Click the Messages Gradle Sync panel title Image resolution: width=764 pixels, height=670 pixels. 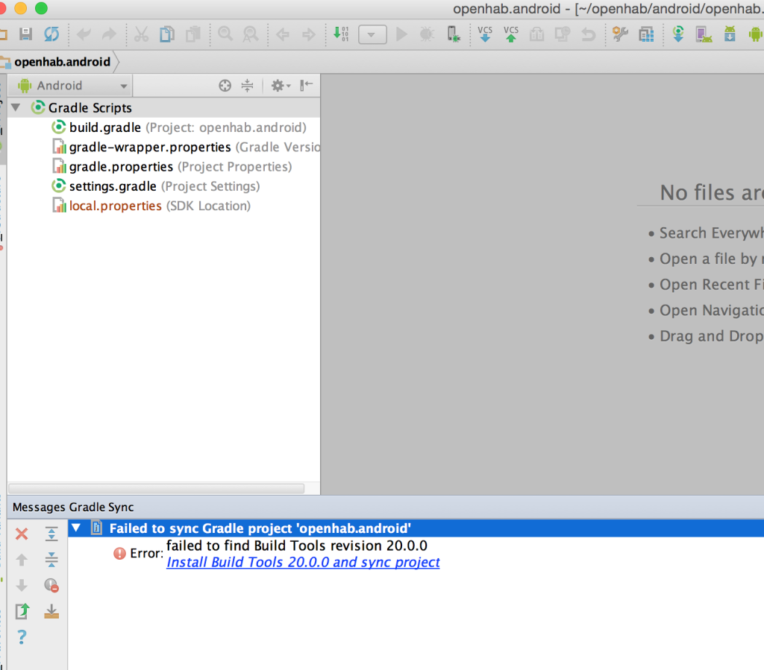73,507
